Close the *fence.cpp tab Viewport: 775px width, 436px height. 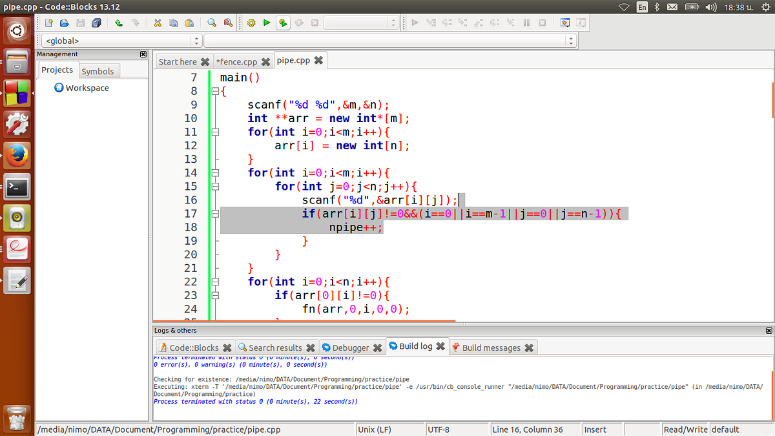click(x=265, y=62)
